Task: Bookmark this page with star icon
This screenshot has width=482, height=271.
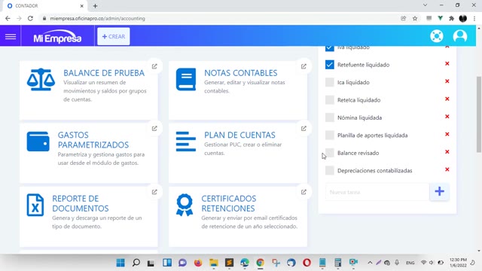Action: point(415,18)
